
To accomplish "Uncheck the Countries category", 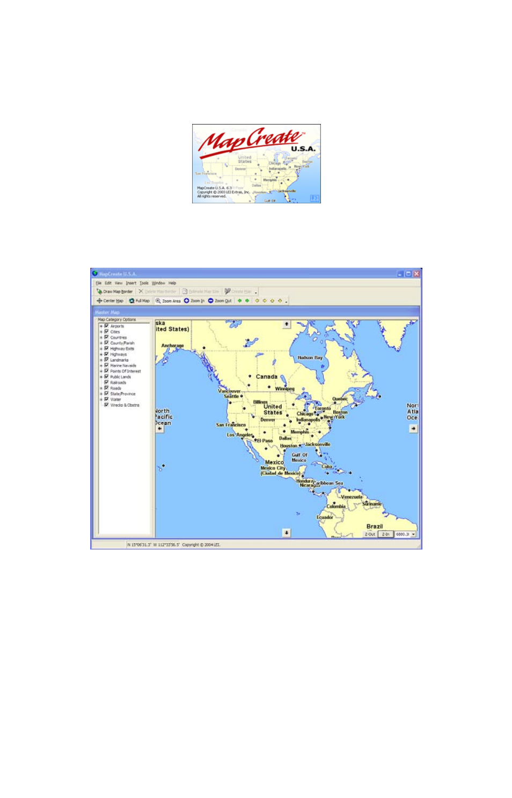I will tap(106, 337).
